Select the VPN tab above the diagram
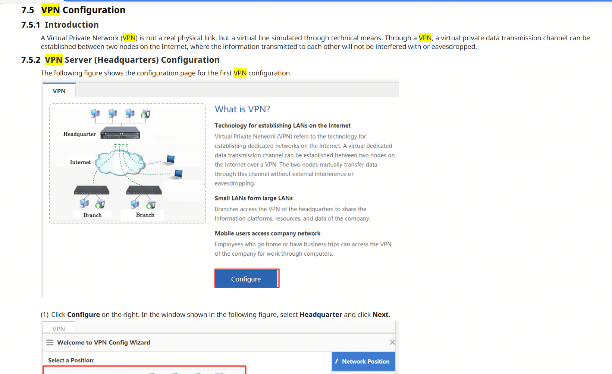612x374 pixels. click(59, 91)
